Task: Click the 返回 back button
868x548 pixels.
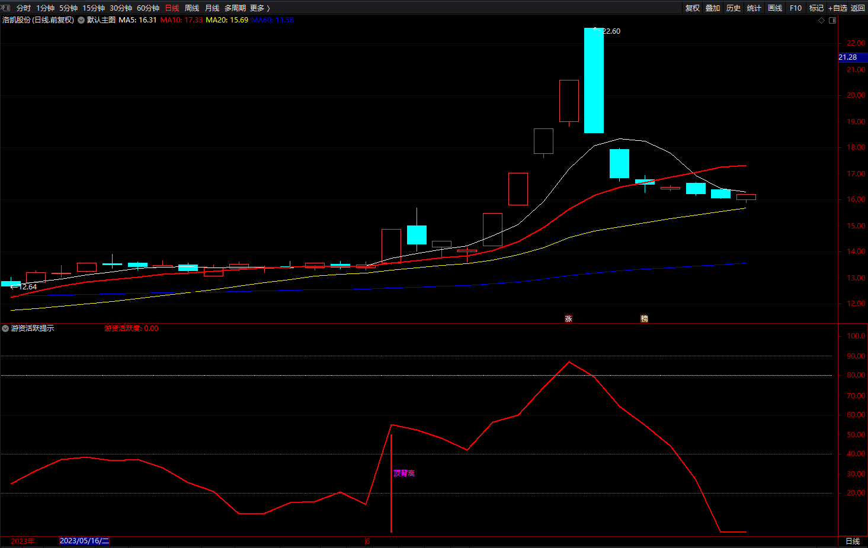Action: click(x=858, y=8)
